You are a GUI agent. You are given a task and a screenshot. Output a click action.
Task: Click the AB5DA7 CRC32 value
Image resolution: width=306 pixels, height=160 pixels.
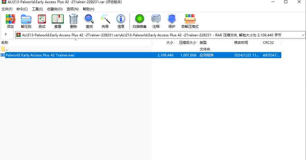[x=271, y=55]
